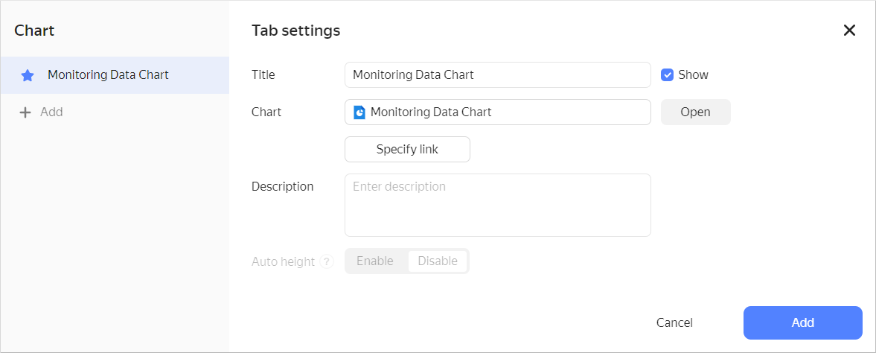Click the plus icon next to Add
Screen dimensions: 876x353
point(25,112)
